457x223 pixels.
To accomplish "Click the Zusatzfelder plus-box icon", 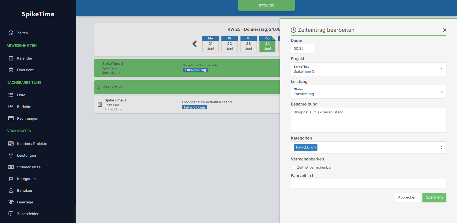I will (x=11, y=214).
